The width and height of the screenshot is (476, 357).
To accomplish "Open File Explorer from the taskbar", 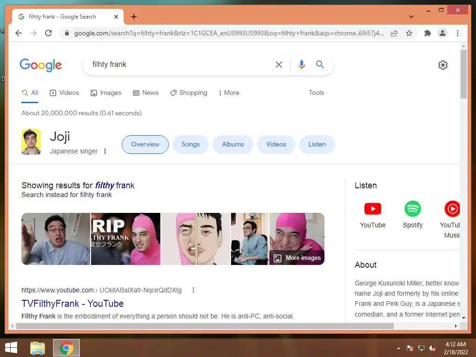I will click(x=38, y=348).
